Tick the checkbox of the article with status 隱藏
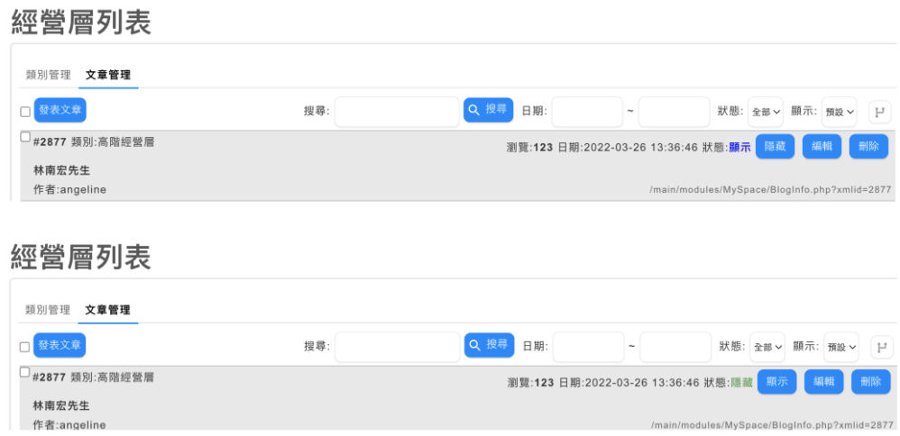Viewport: 900px width, 436px height. click(x=24, y=372)
